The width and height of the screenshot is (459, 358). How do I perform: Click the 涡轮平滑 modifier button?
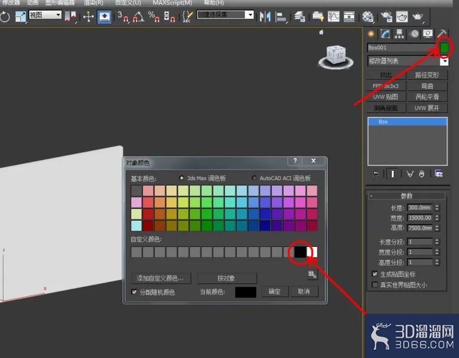(x=427, y=97)
